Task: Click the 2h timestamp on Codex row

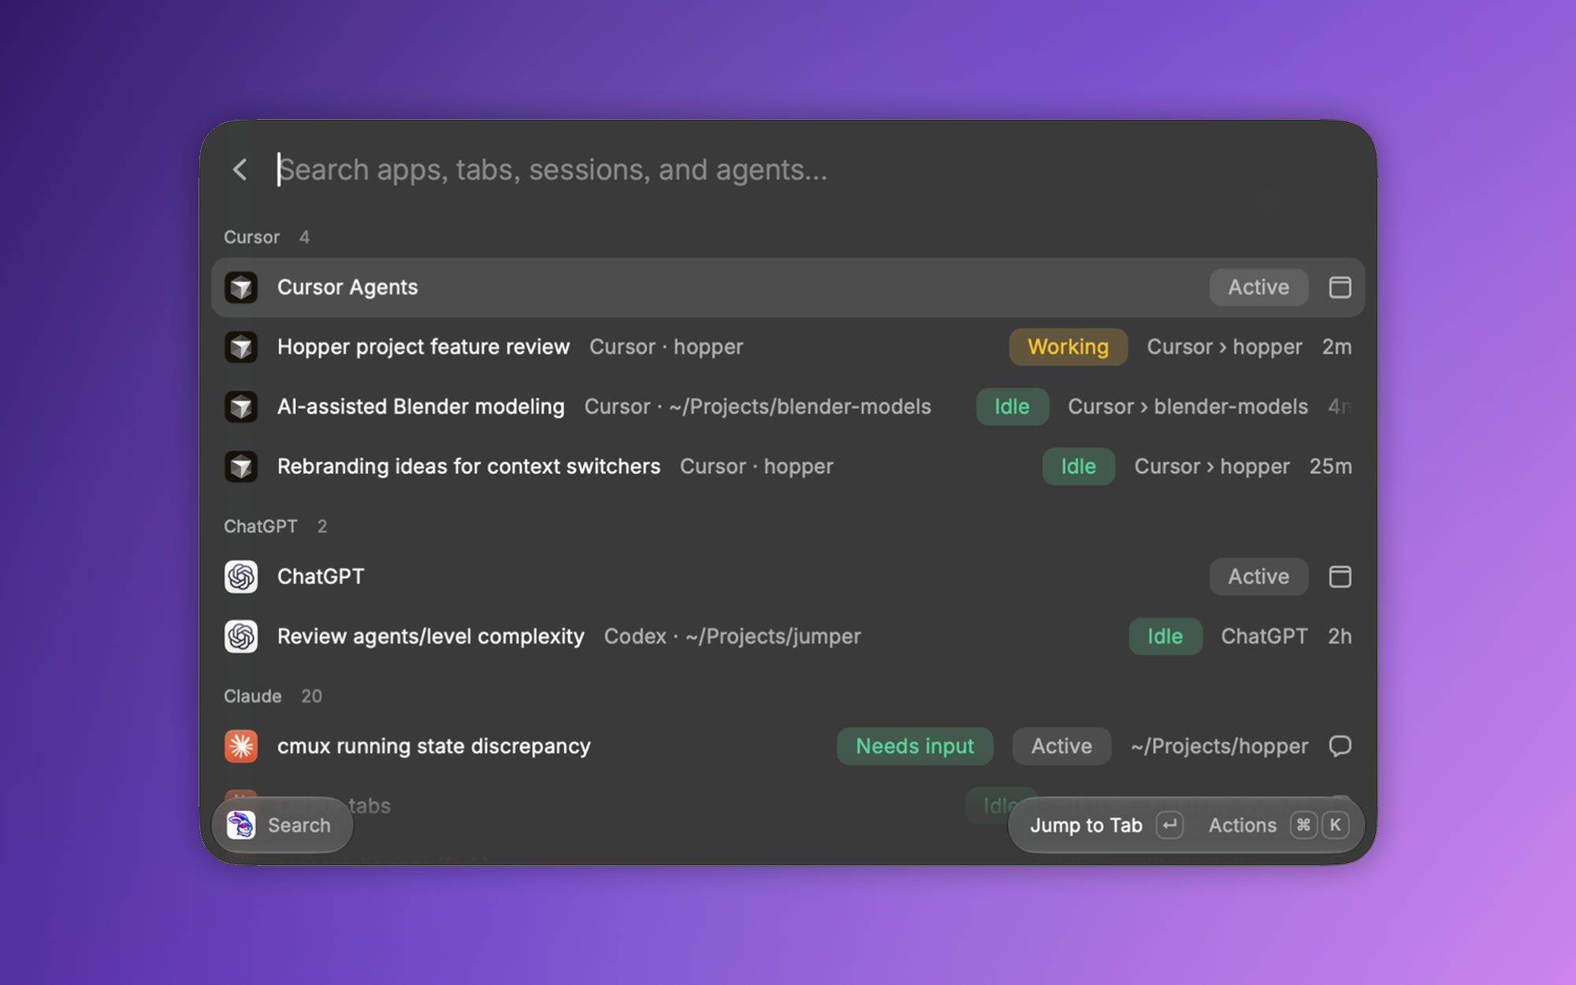Action: tap(1340, 636)
